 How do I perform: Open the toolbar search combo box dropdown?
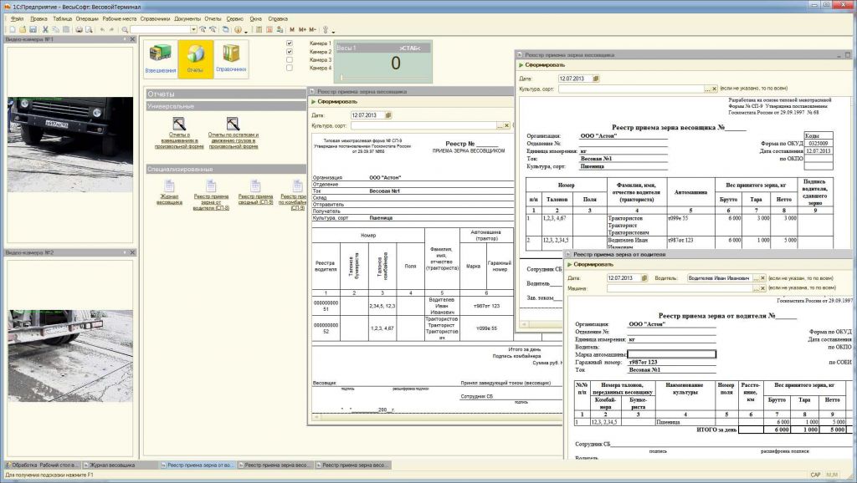pyautogui.click(x=193, y=29)
